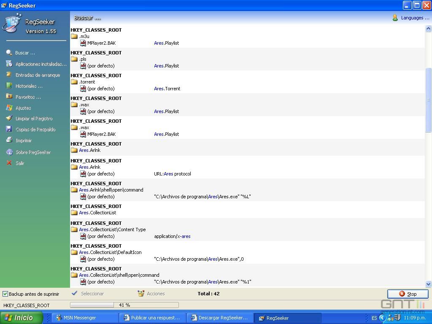432x324 pixels.
Task: Select "Ares.exe",0 DefaultIcon value text
Action: tap(199, 259)
